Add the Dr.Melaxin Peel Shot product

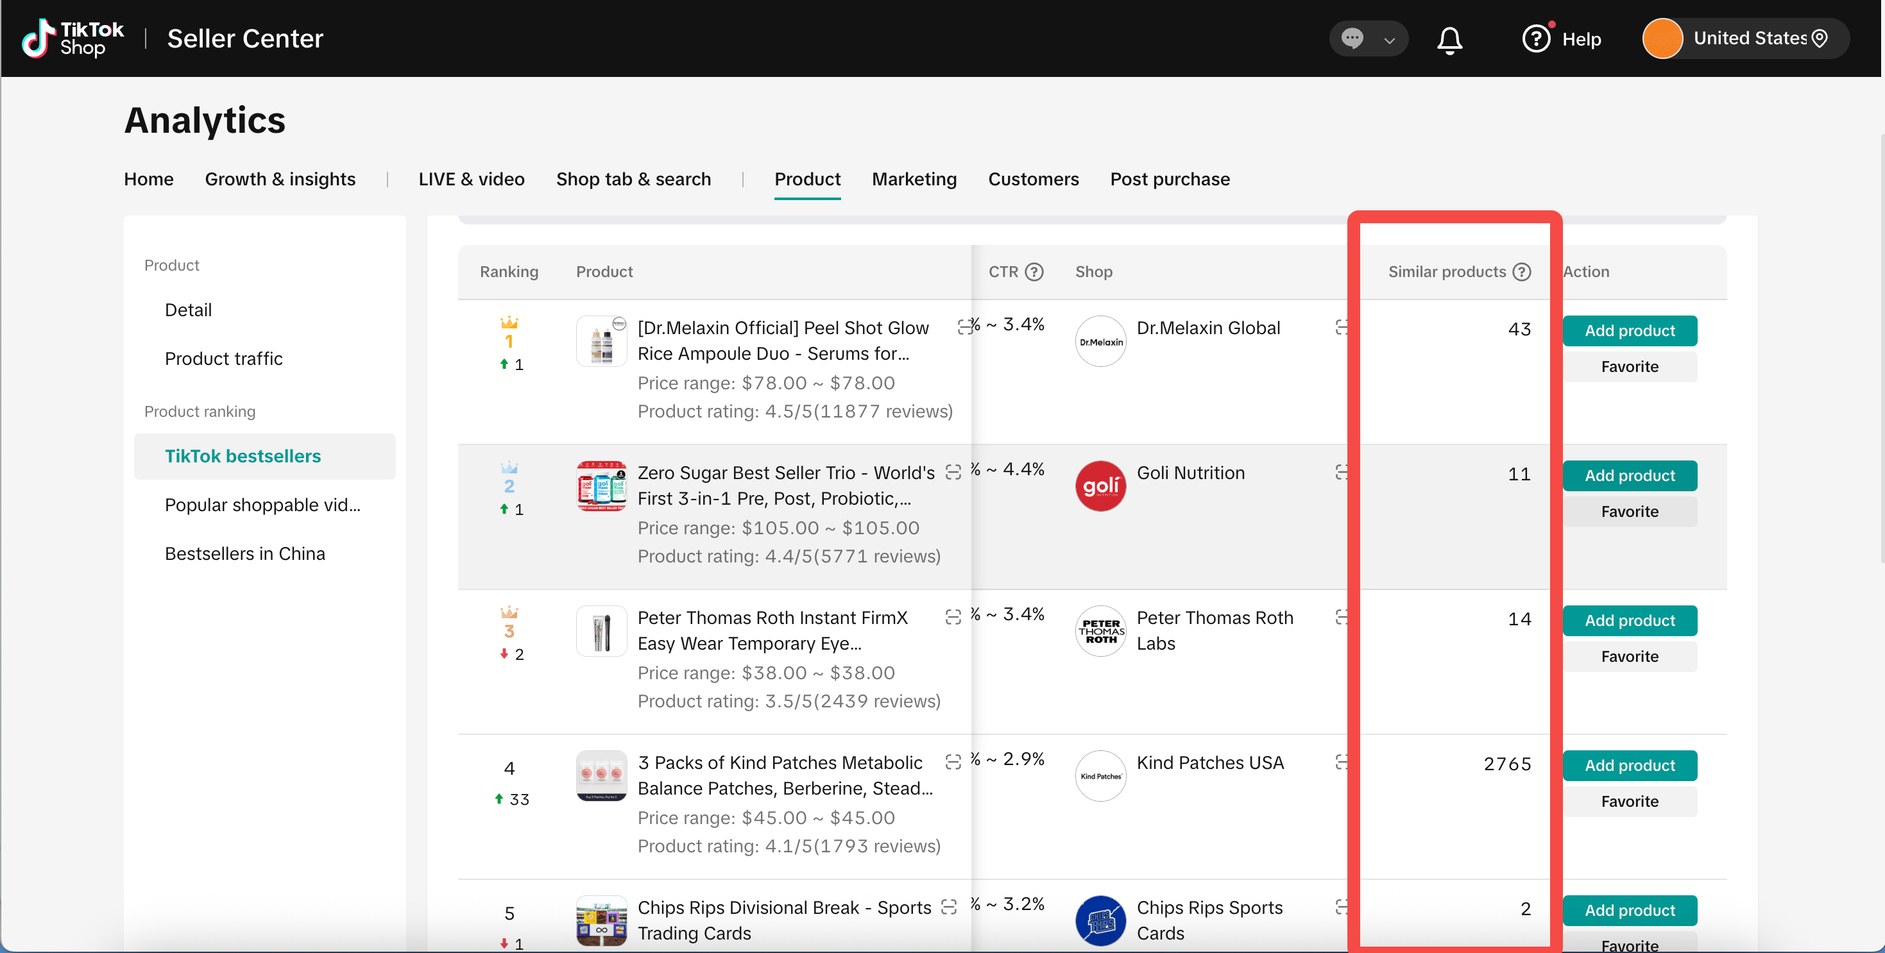1629,330
